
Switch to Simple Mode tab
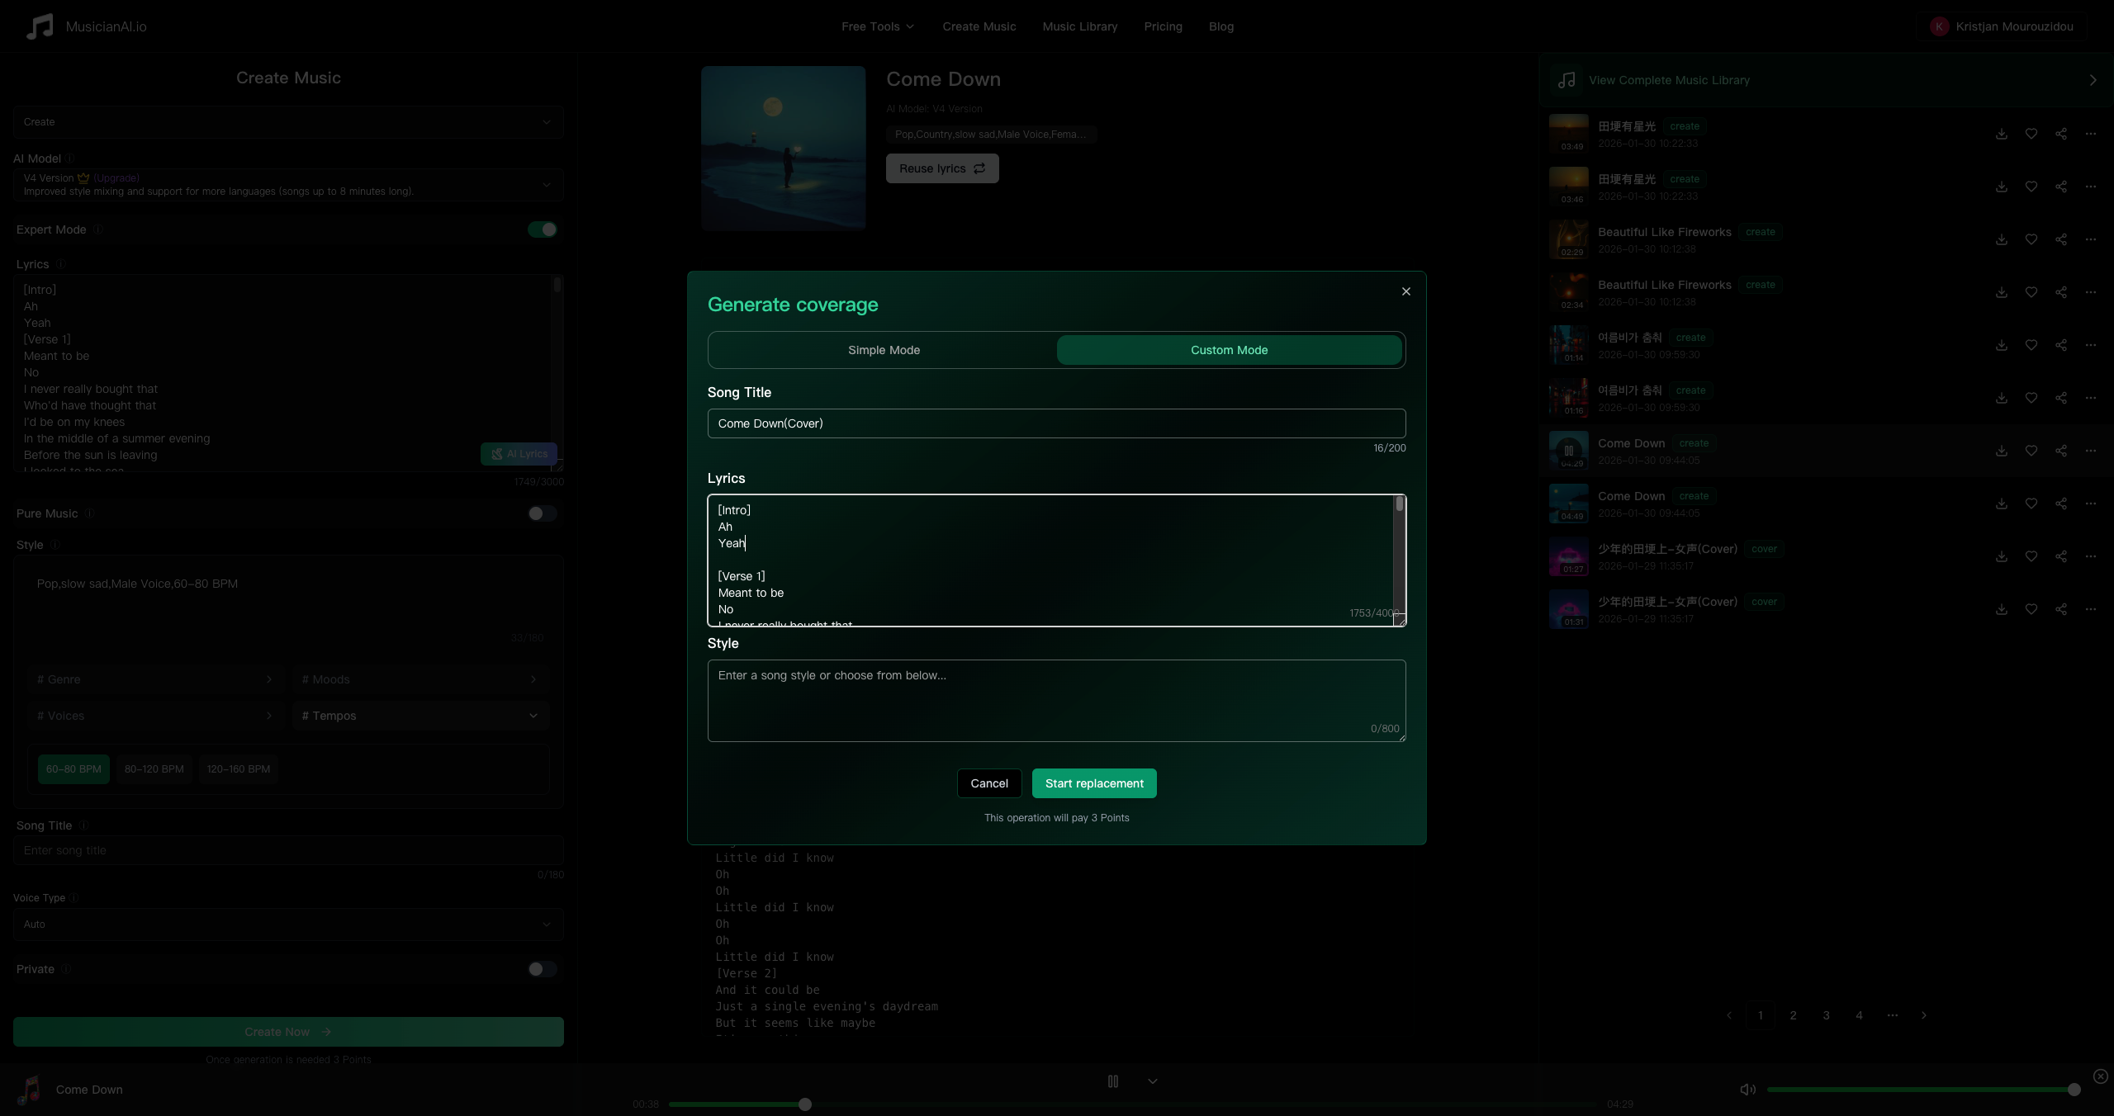tap(884, 350)
